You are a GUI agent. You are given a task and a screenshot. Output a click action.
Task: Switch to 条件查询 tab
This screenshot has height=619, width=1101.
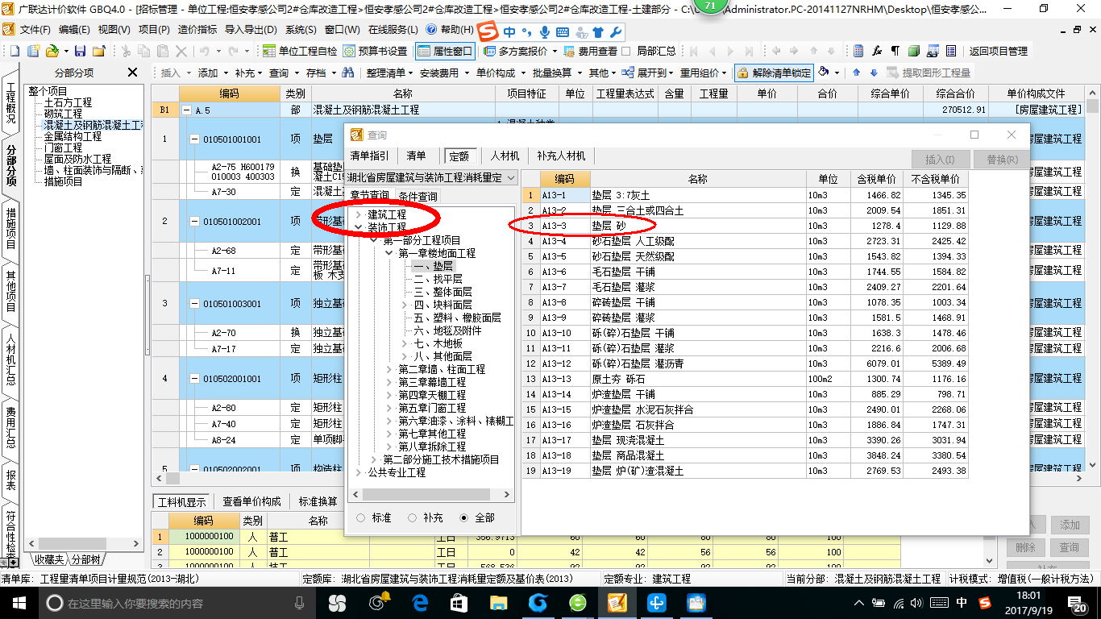pyautogui.click(x=418, y=197)
